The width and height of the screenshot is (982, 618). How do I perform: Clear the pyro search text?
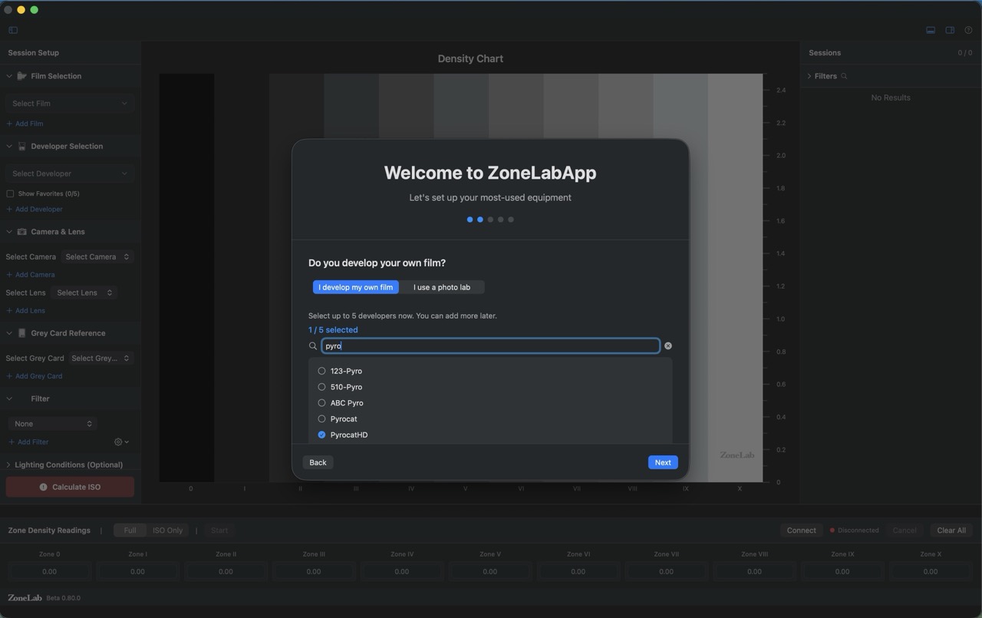click(x=667, y=346)
